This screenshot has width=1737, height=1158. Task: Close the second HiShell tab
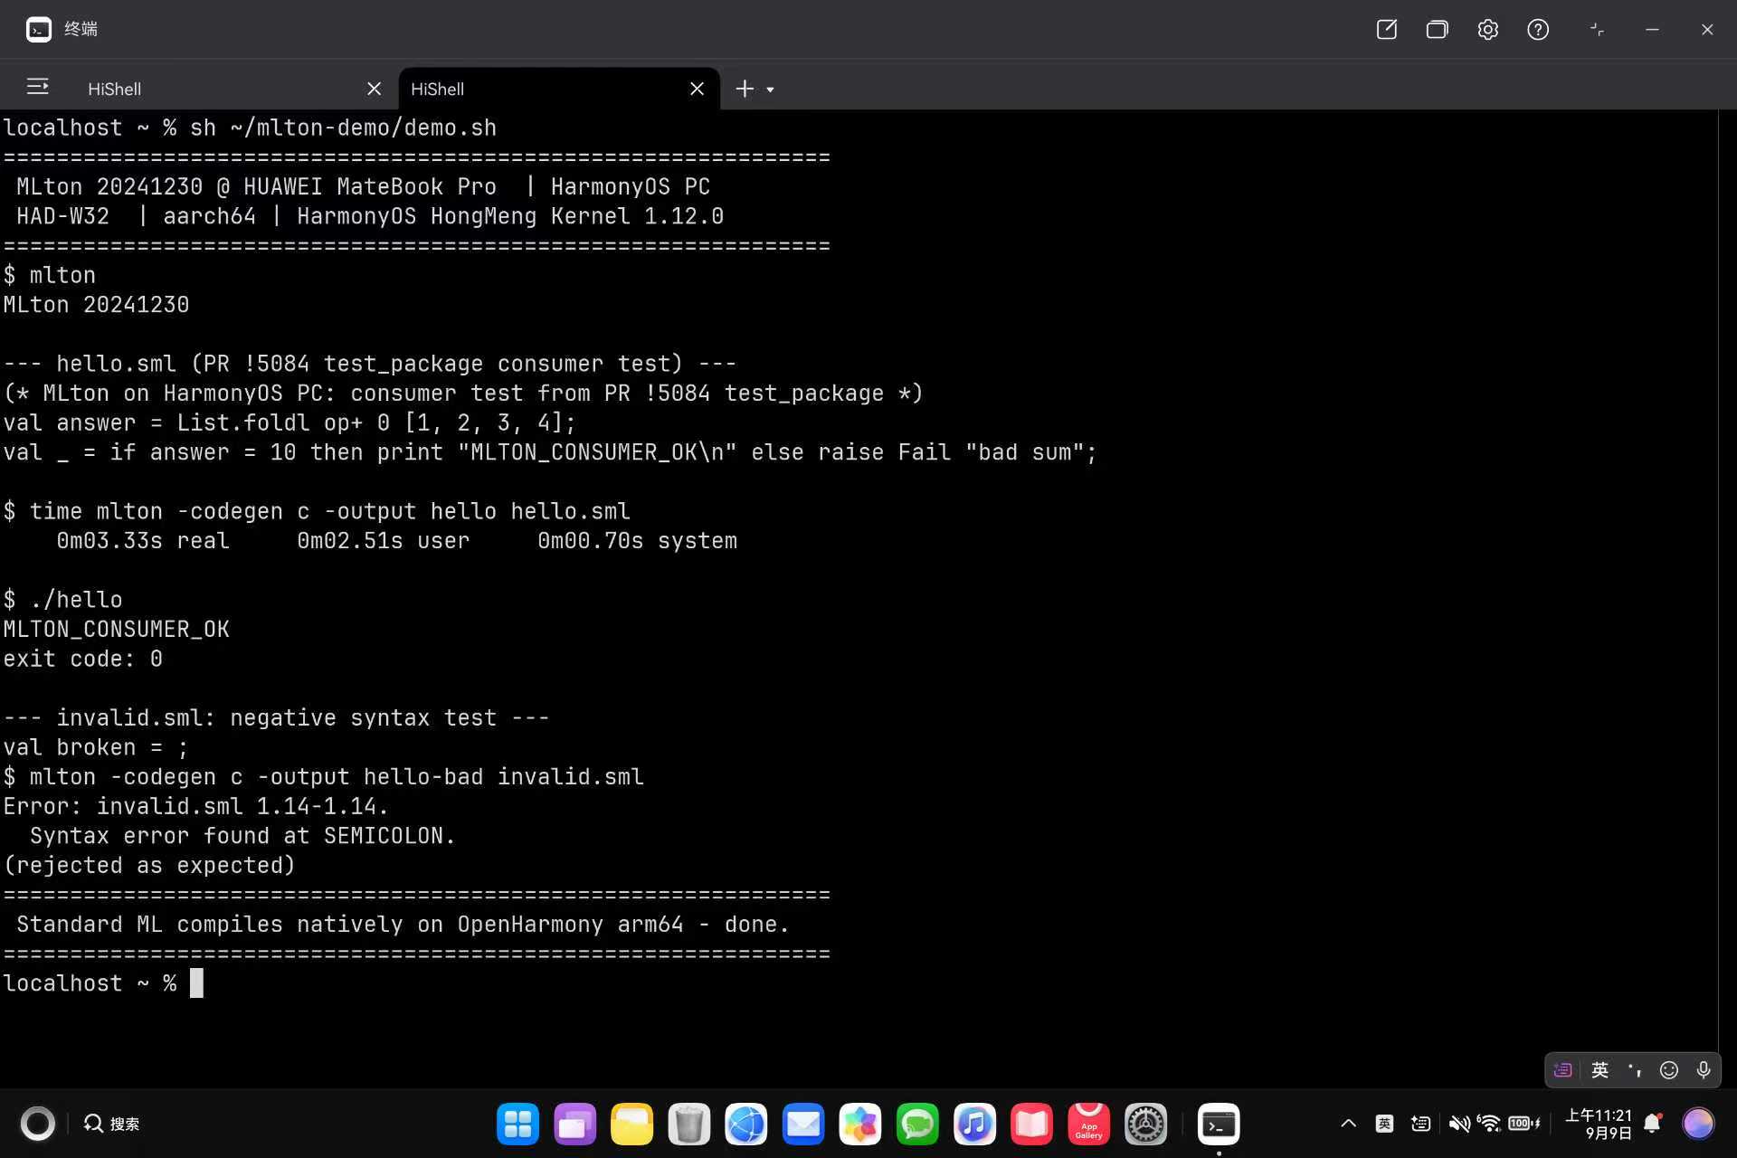[x=697, y=89]
